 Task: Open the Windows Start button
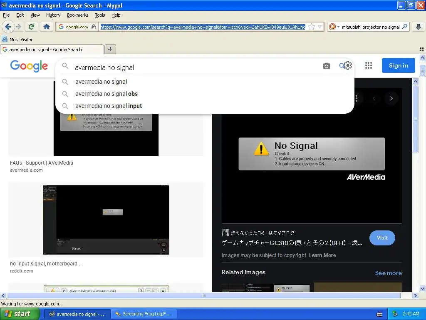click(x=20, y=314)
